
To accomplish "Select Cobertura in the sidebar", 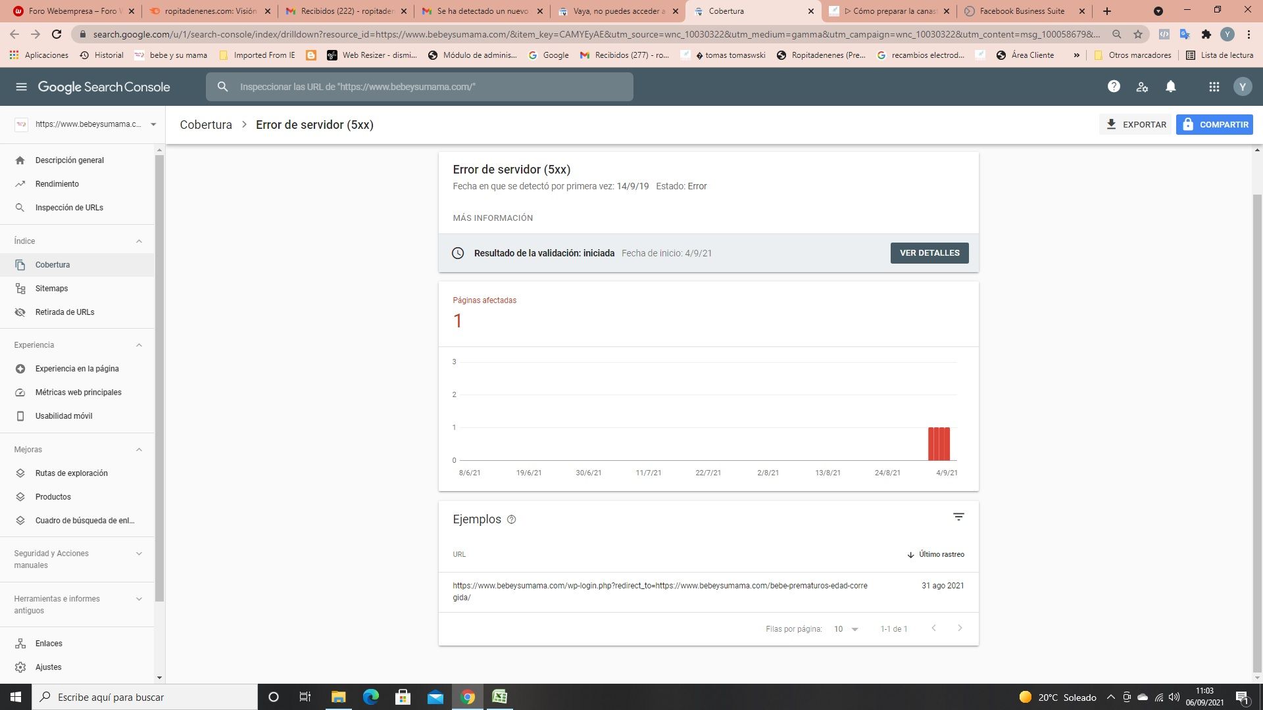I will (77, 265).
